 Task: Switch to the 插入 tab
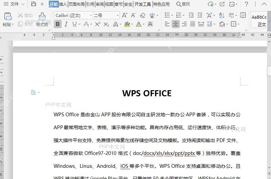[x=63, y=4]
